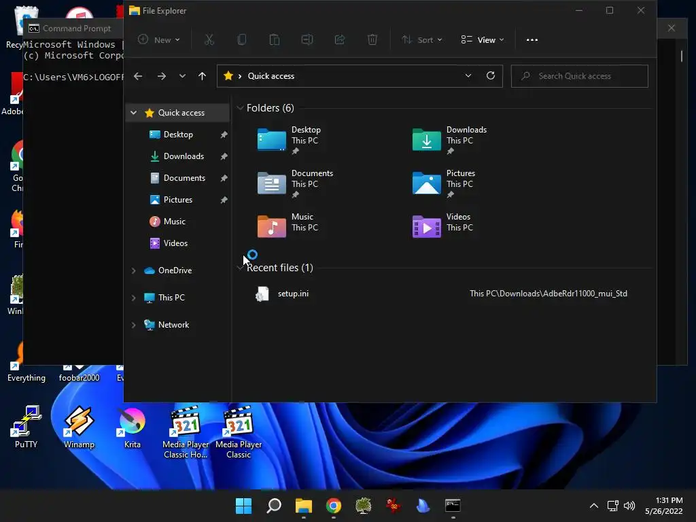
Task: Expand address bar history dropdown
Action: [468, 76]
